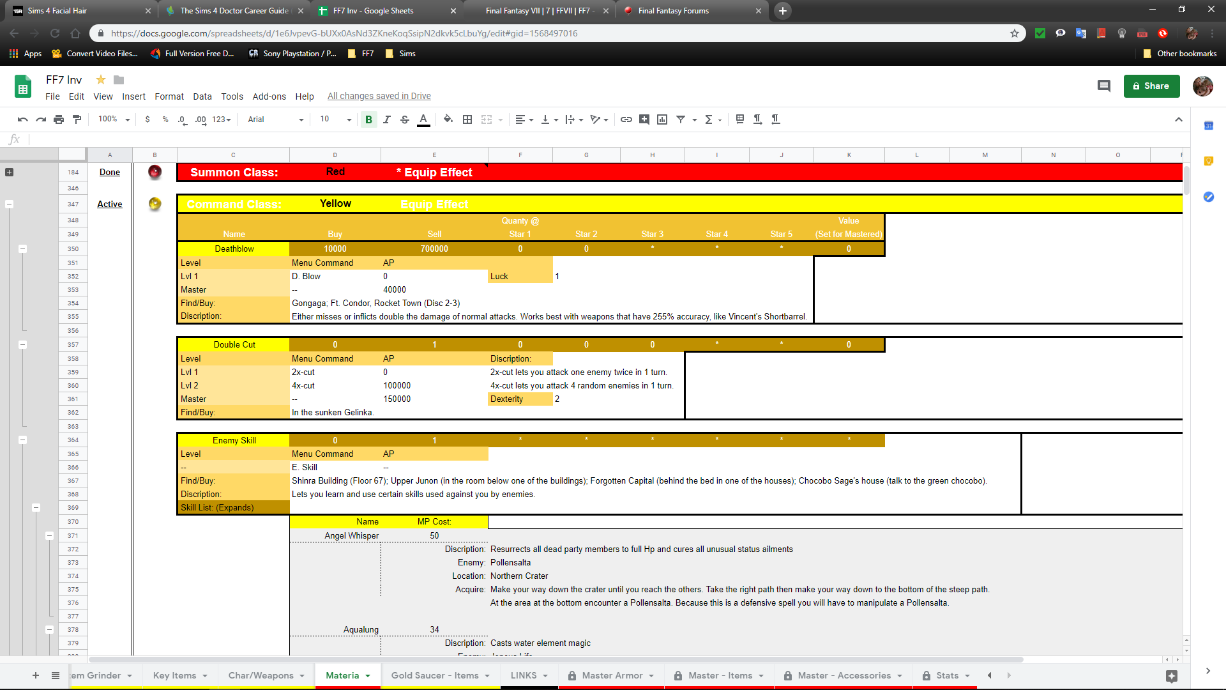Open the text color picker

point(423,119)
